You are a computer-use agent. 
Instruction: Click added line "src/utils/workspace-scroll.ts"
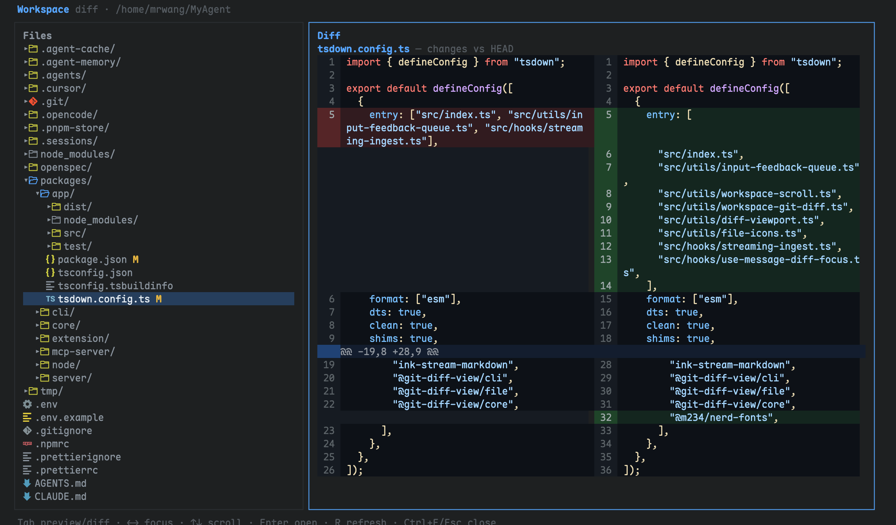tap(750, 193)
